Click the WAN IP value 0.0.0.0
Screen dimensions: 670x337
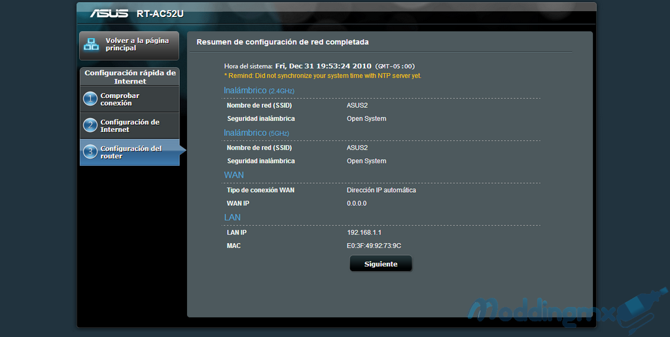pos(357,203)
